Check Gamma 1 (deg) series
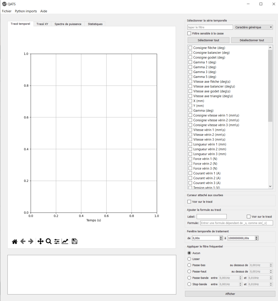This screenshot has width=278, height=301. point(190,62)
